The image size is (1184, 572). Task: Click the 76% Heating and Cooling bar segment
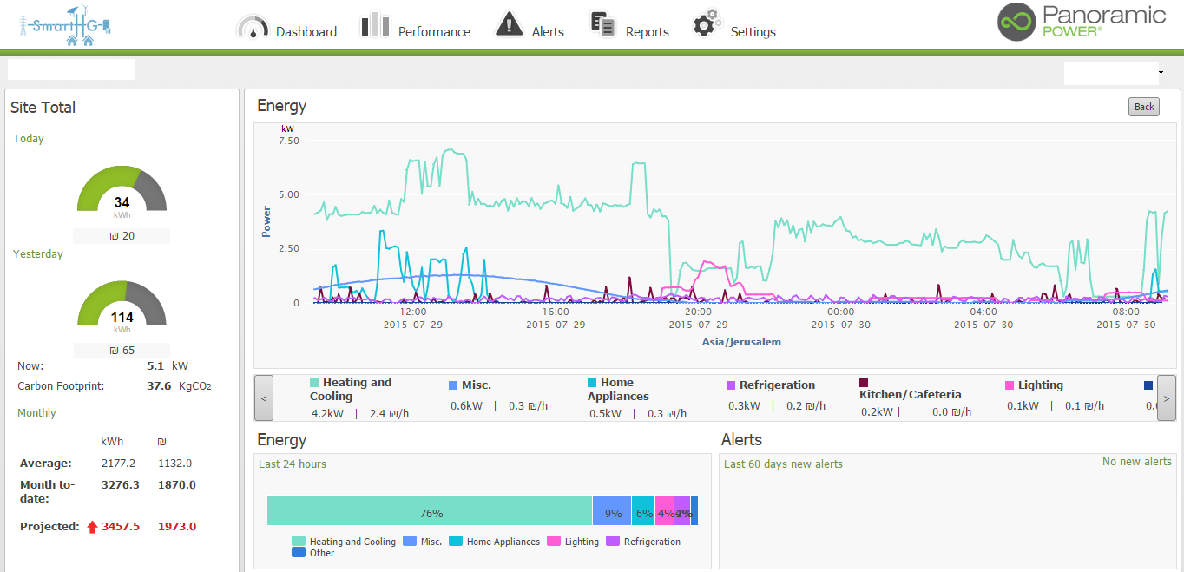pos(430,511)
